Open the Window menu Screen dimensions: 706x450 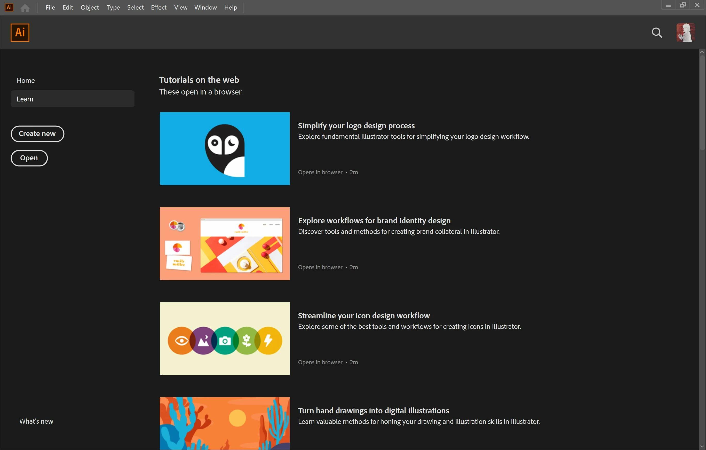click(205, 7)
